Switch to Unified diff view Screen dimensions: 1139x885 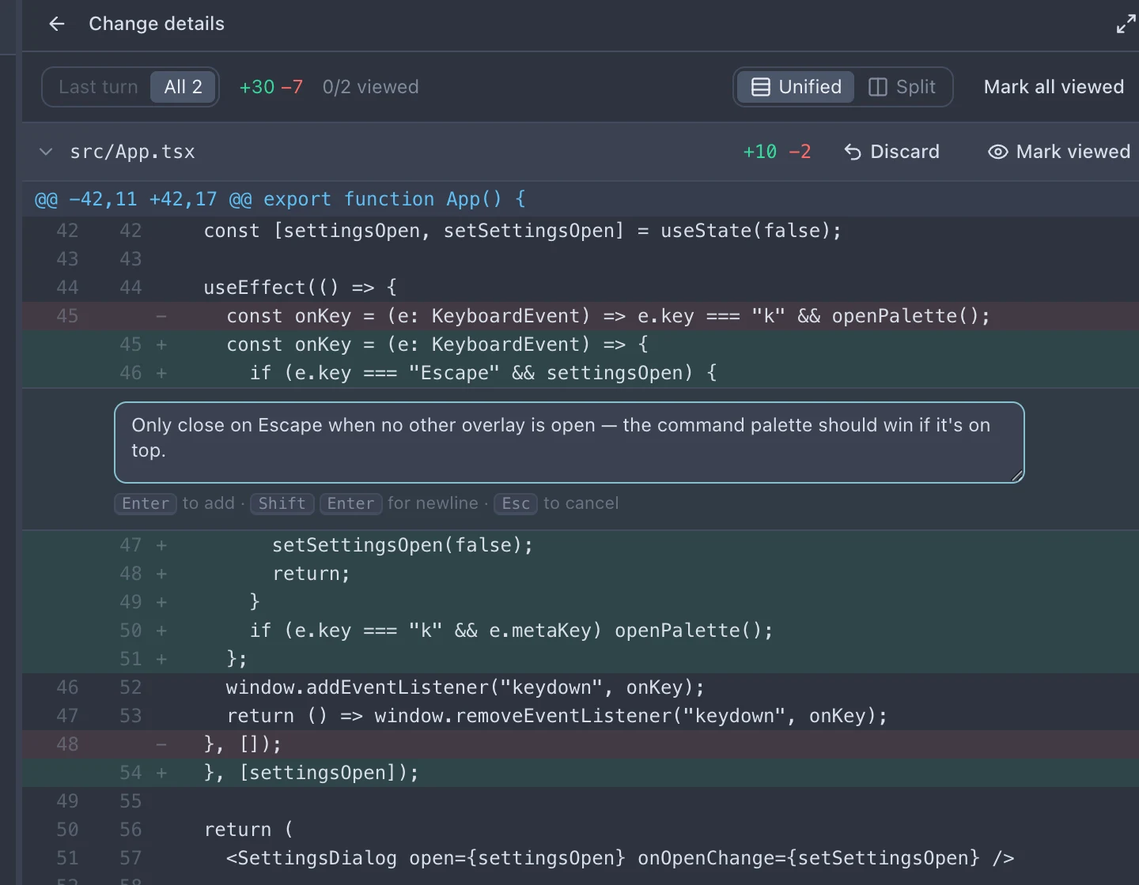(796, 87)
